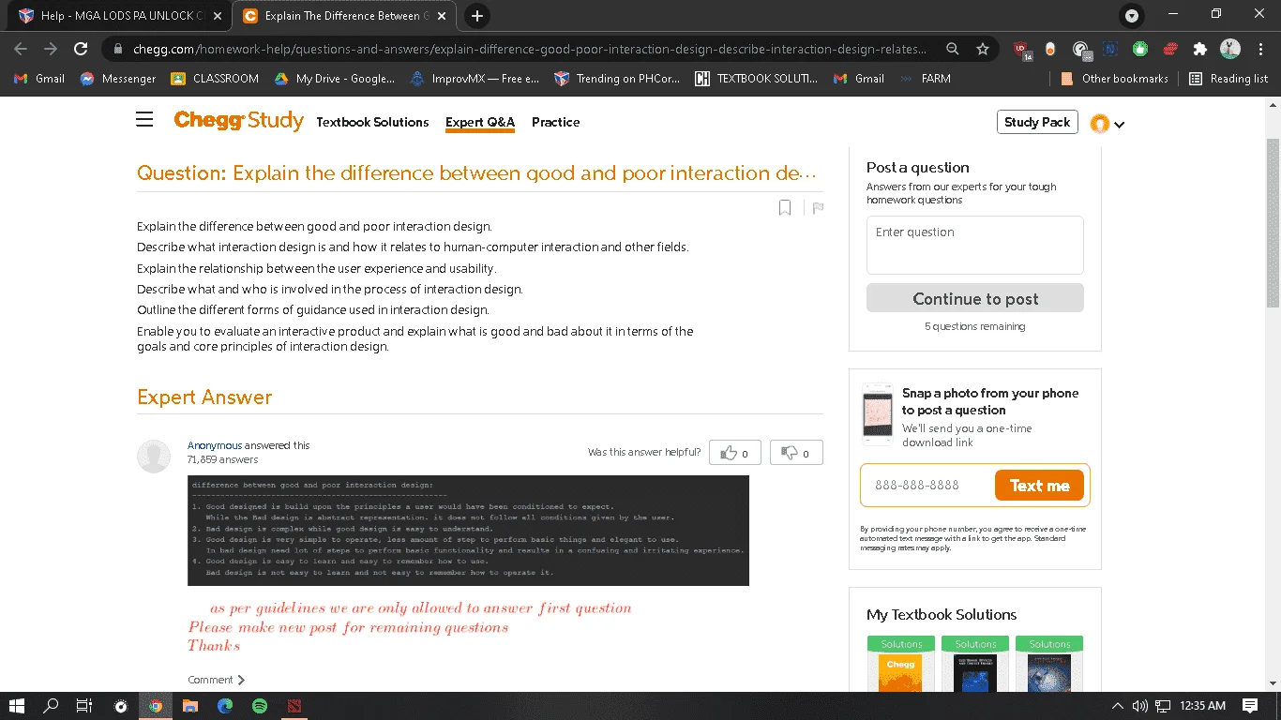
Task: Open the Anonymous author link
Action: coord(215,445)
